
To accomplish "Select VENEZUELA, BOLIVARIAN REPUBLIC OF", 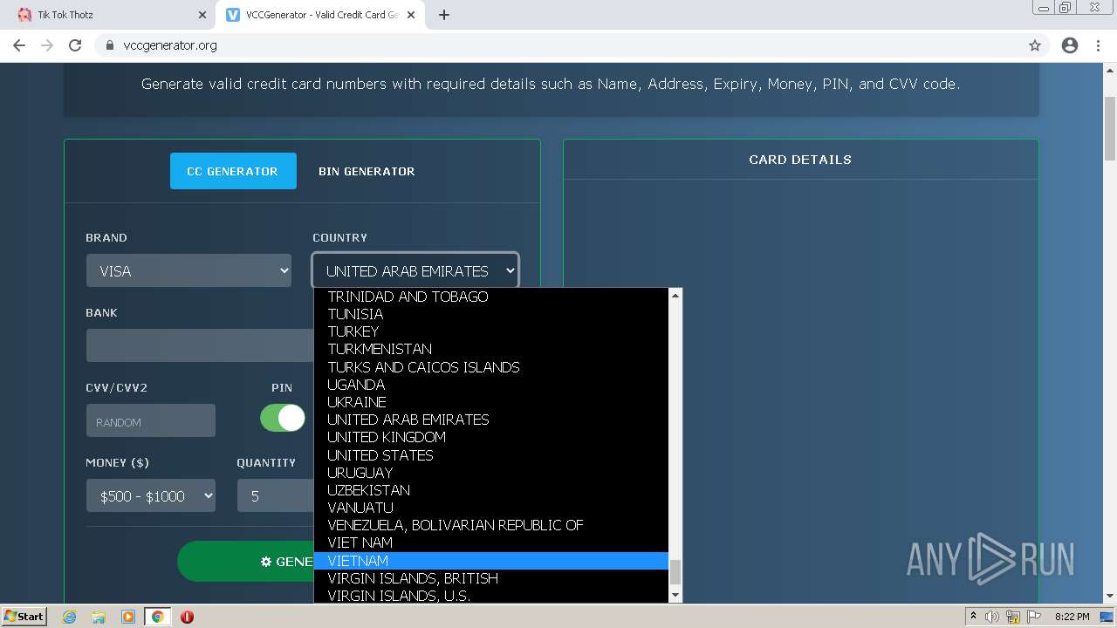I will [x=491, y=525].
